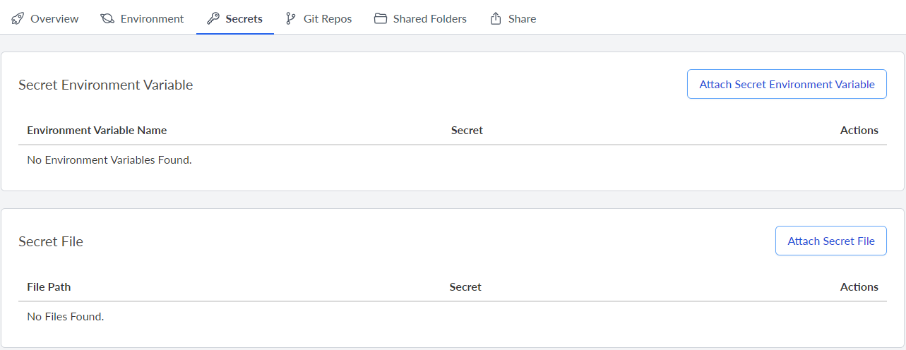Click Actions header in the Secret File table
The image size is (906, 350).
[859, 287]
